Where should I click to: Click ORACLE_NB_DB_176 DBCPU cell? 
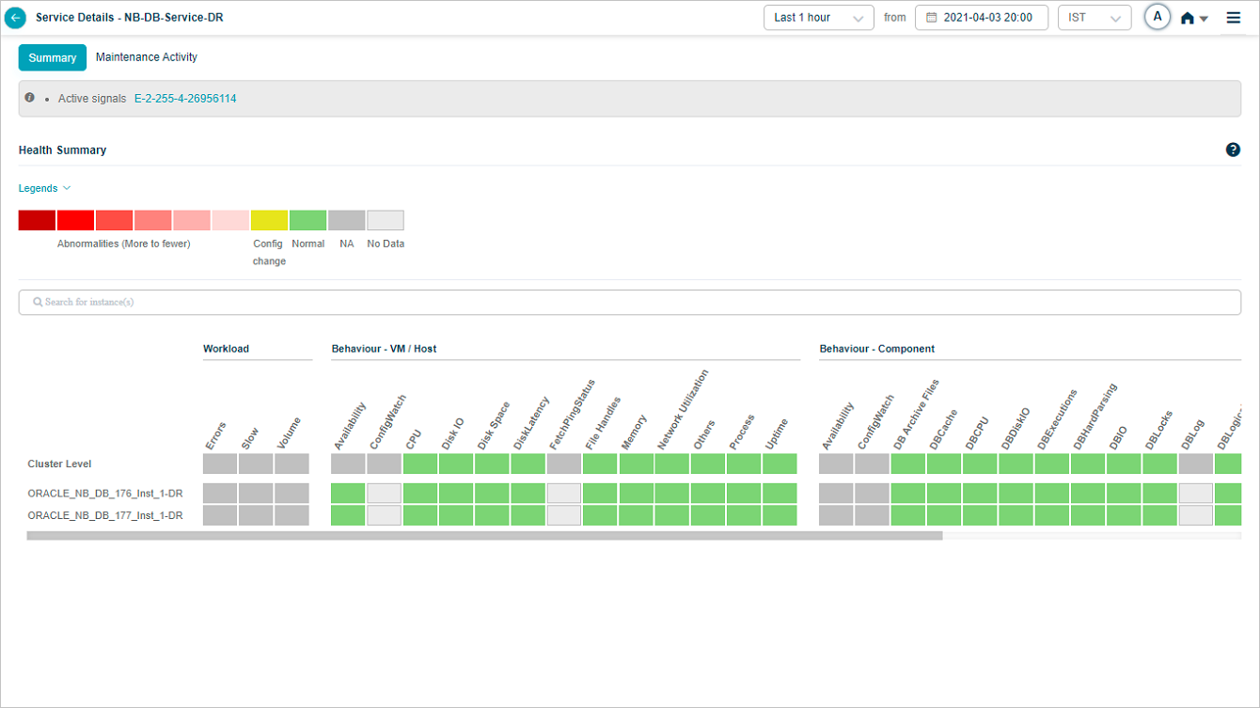980,494
